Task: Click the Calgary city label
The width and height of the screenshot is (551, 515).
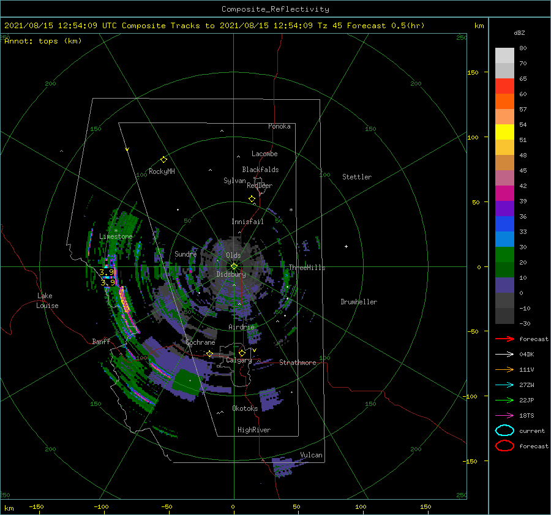Action: pyautogui.click(x=239, y=360)
